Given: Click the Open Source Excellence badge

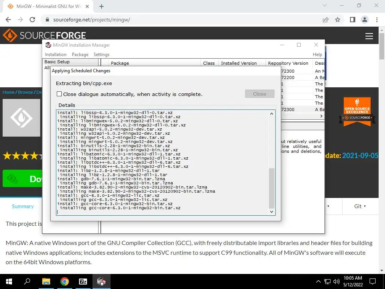Looking at the screenshot, I should [x=357, y=111].
